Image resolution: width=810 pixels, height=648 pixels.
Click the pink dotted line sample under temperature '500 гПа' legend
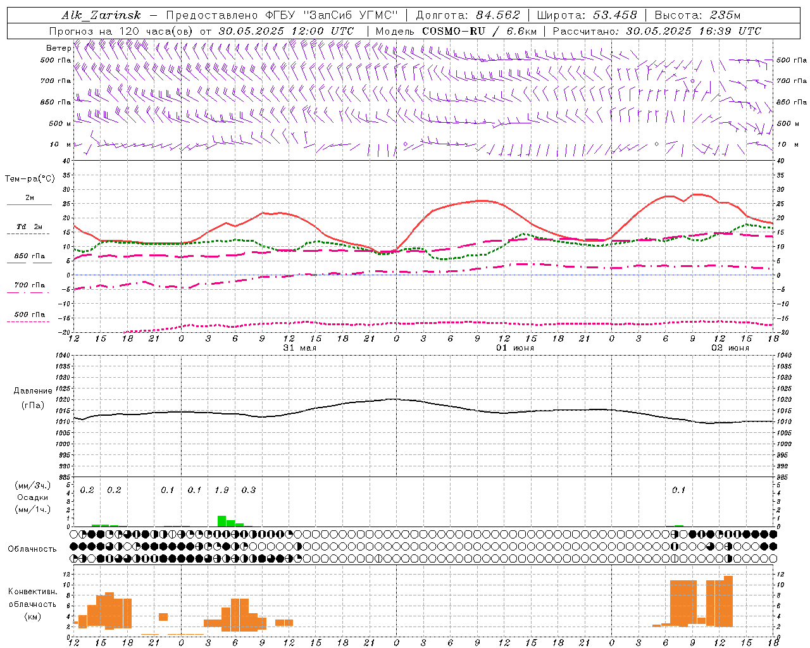pos(28,321)
